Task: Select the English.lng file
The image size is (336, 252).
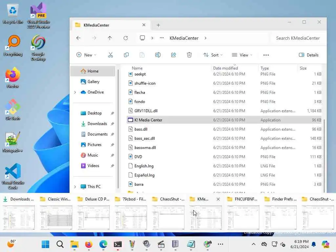Action: pos(224,166)
